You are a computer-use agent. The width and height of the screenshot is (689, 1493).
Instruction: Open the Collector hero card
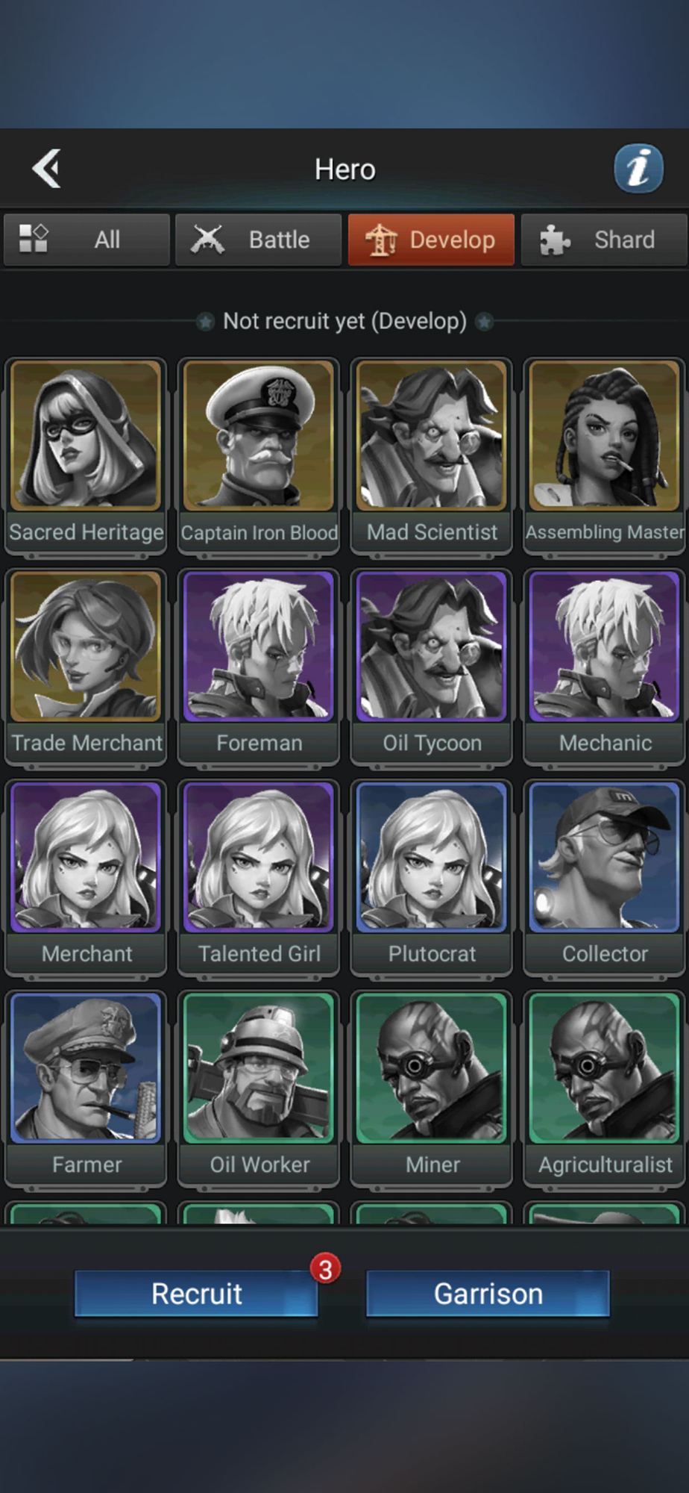tap(605, 878)
